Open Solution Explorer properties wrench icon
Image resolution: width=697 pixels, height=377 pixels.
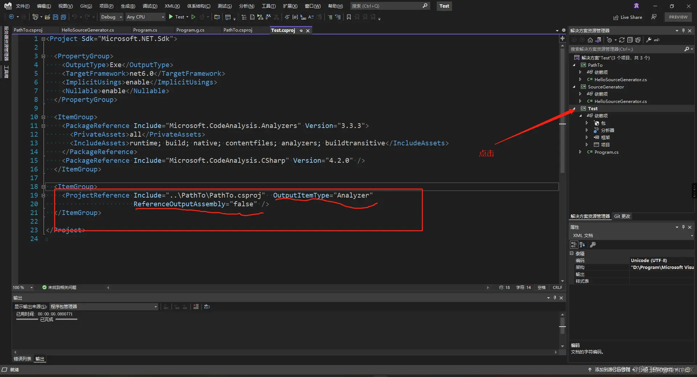pyautogui.click(x=649, y=40)
